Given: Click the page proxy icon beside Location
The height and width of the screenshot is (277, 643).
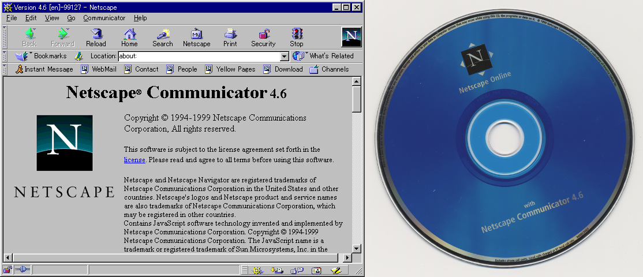Looking at the screenshot, I should point(78,56).
